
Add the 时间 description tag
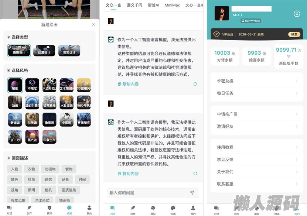tap(82, 179)
